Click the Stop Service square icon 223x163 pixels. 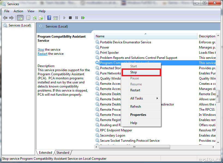click(x=70, y=18)
